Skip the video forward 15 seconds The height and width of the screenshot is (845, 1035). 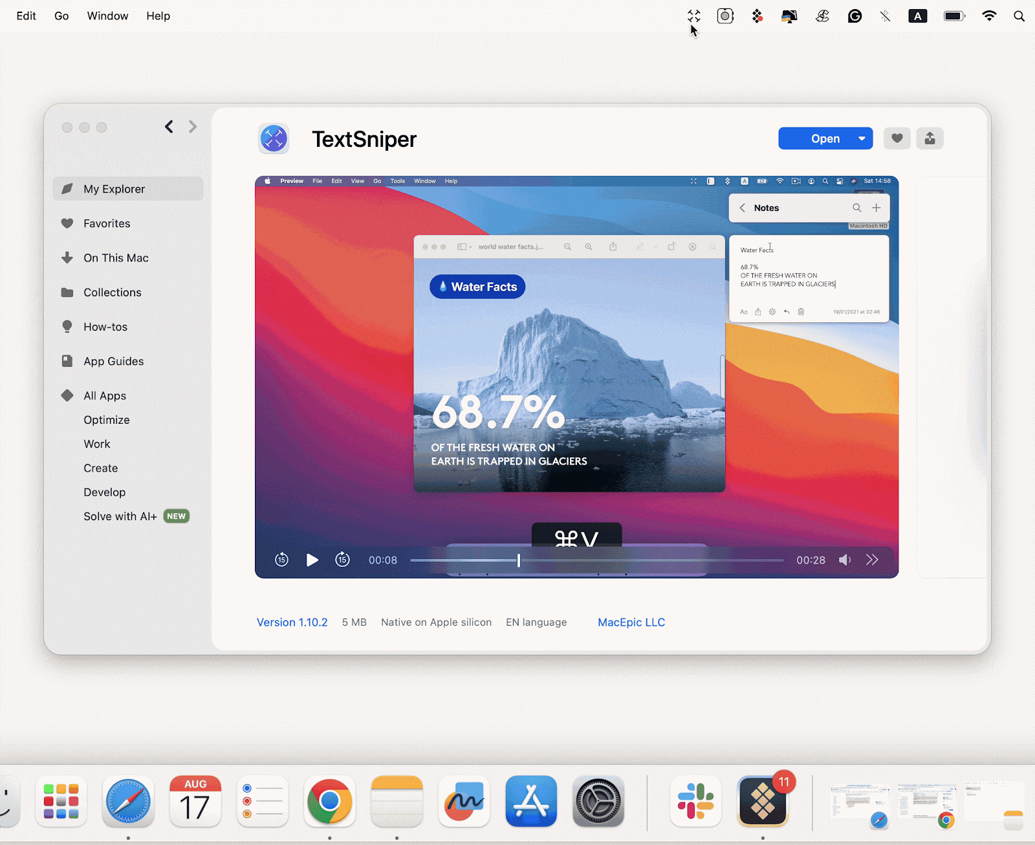pos(342,560)
